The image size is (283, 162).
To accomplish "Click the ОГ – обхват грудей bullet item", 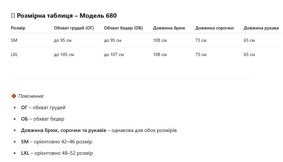I will coord(43,108).
